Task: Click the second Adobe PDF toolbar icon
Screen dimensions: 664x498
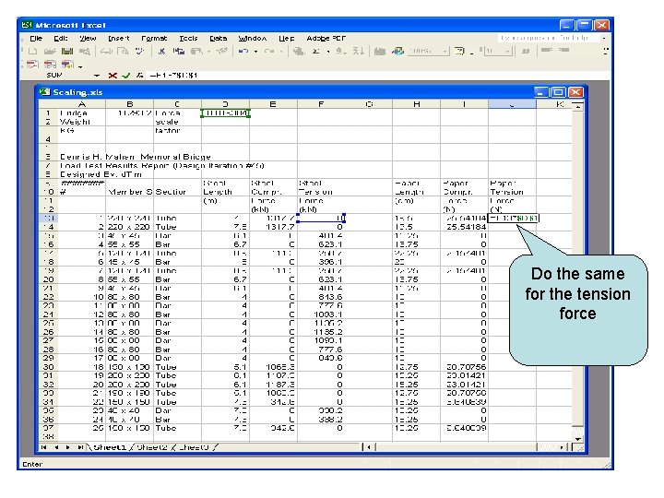Action: click(50, 65)
